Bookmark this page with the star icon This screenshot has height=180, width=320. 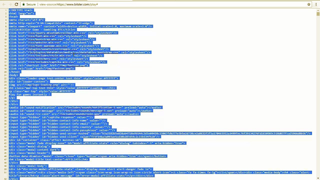(x=309, y=4)
